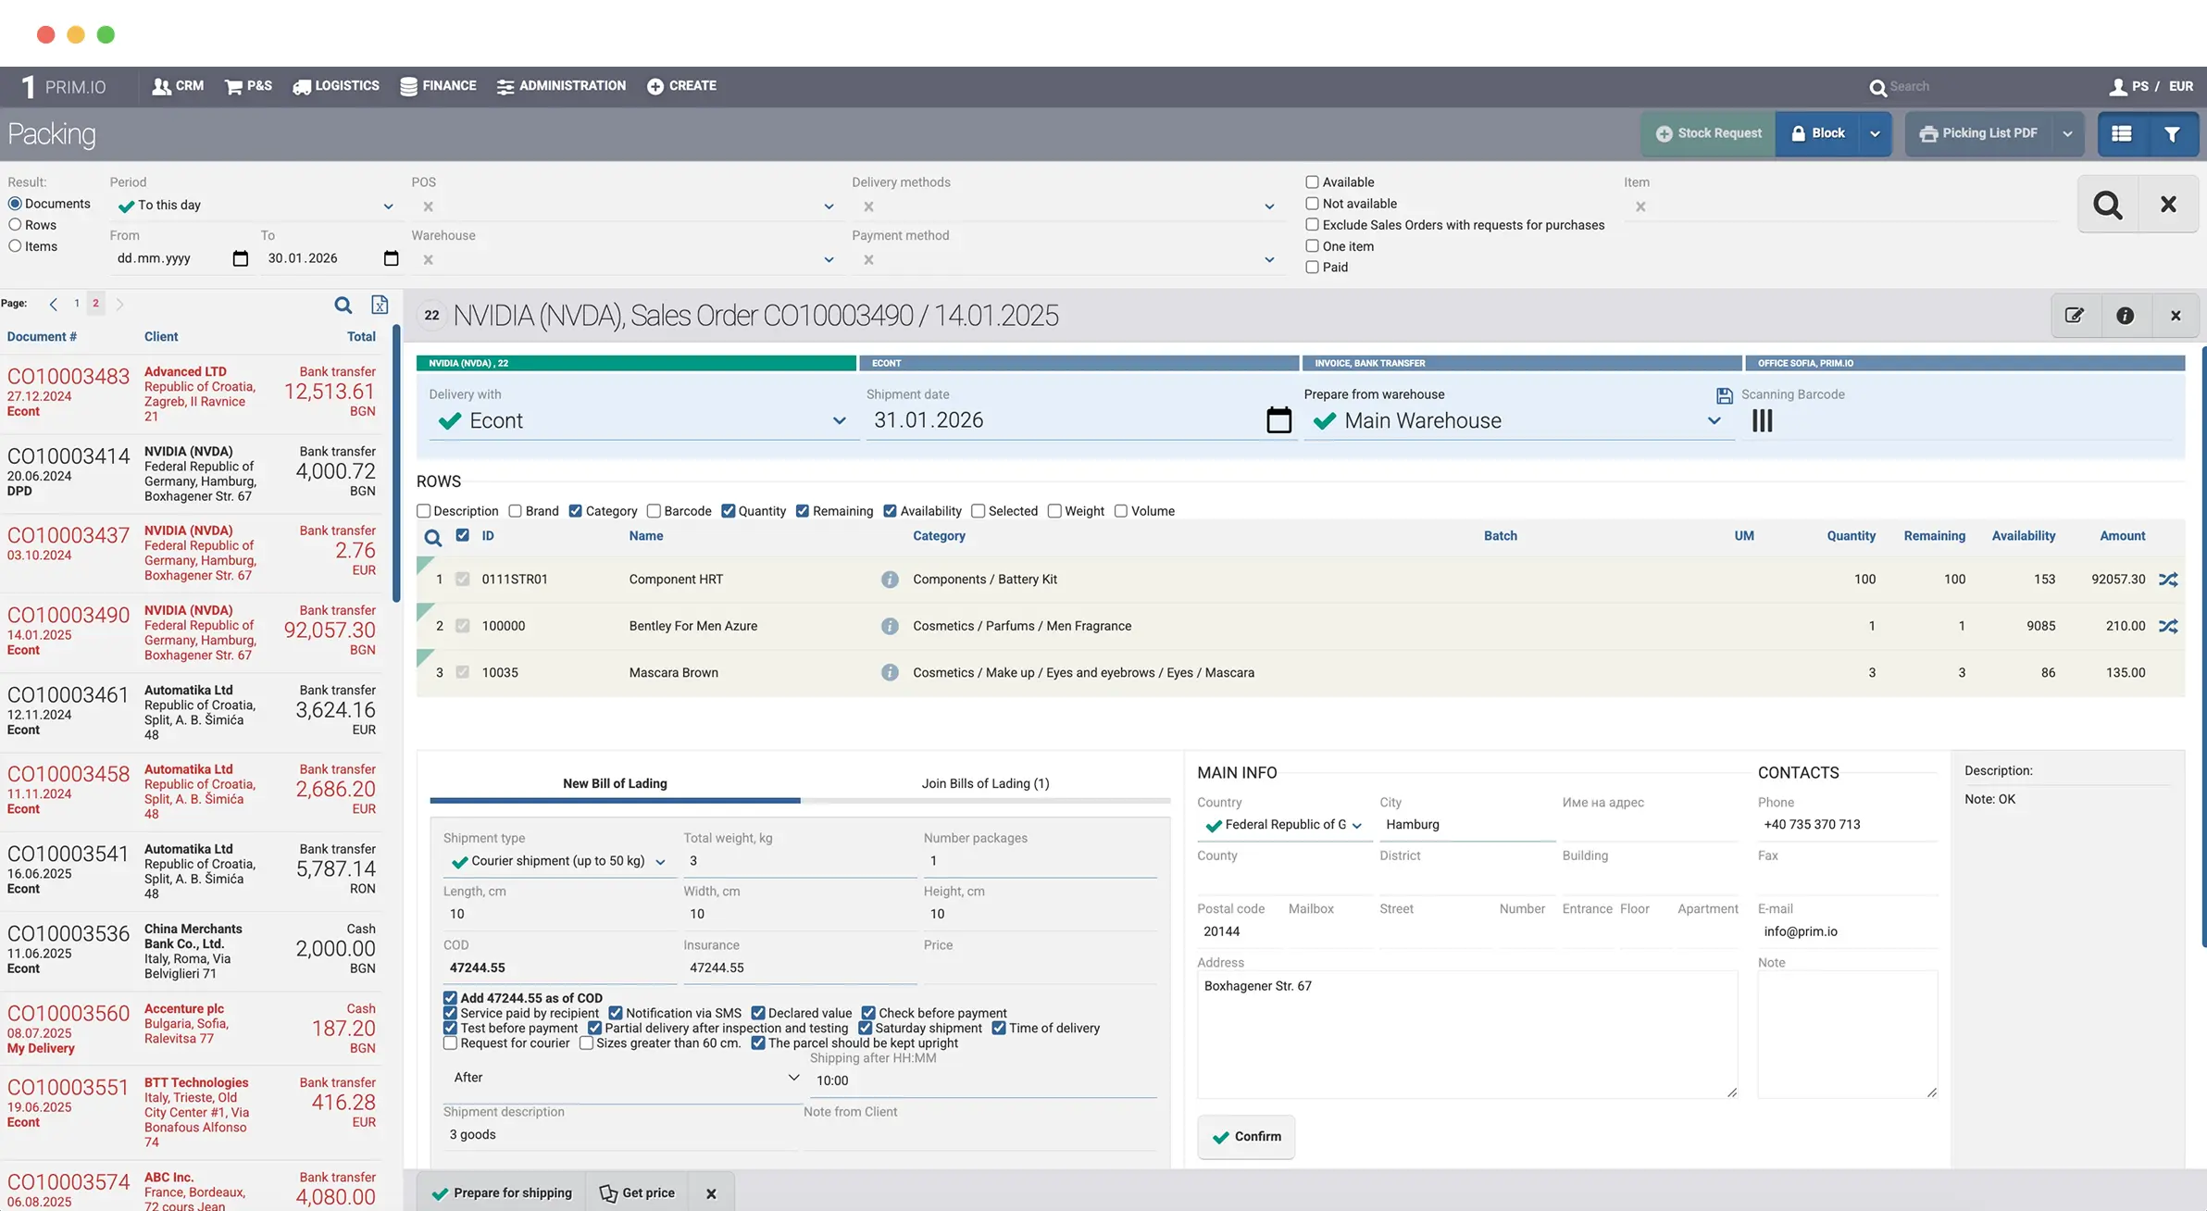Viewport: 2207px width, 1211px height.
Task: Check Request for courier option
Action: [x=450, y=1043]
